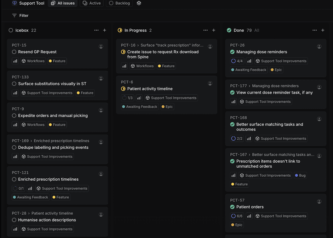Open Awaiting Feedback label on Managing dose reminders
333x238 pixels.
pyautogui.click(x=249, y=70)
